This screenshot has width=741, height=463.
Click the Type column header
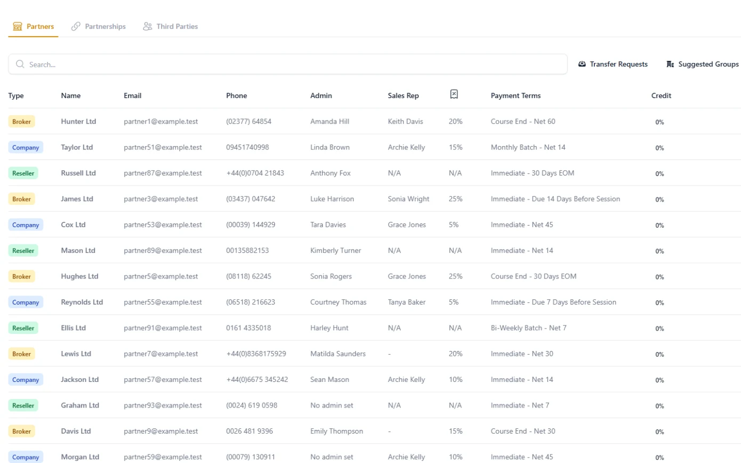tap(16, 96)
